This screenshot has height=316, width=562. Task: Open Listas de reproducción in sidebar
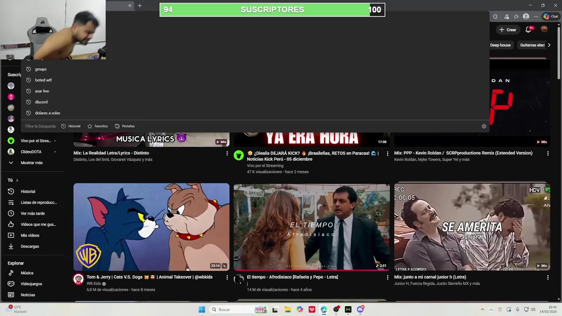(x=33, y=202)
